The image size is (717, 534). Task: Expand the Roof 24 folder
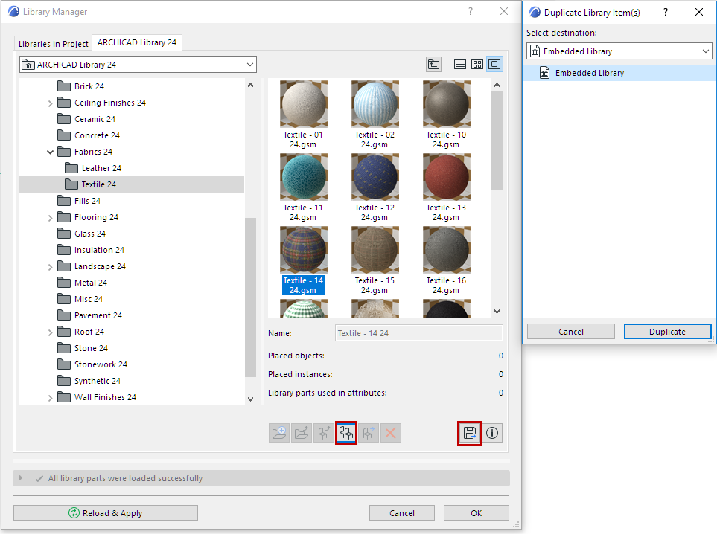(x=51, y=332)
